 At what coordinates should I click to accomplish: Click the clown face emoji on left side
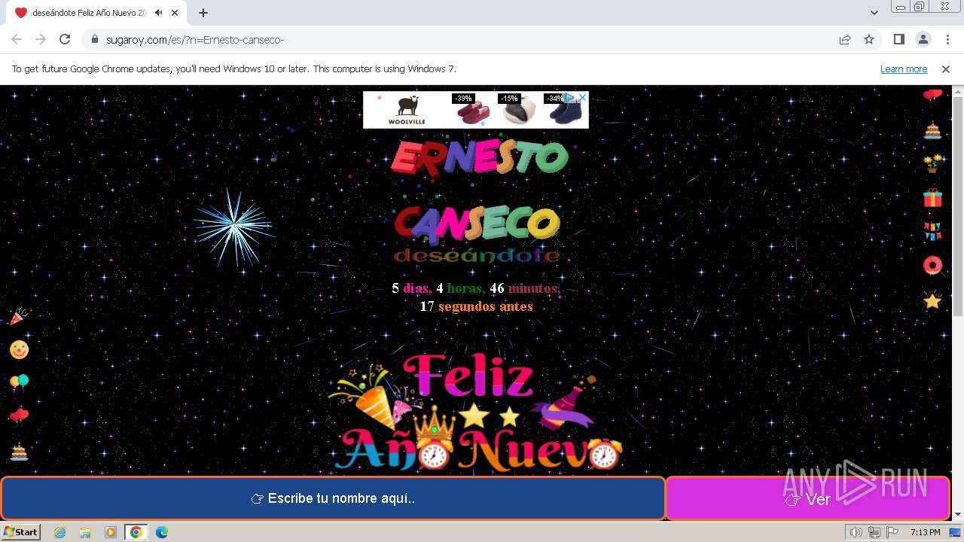click(x=19, y=349)
